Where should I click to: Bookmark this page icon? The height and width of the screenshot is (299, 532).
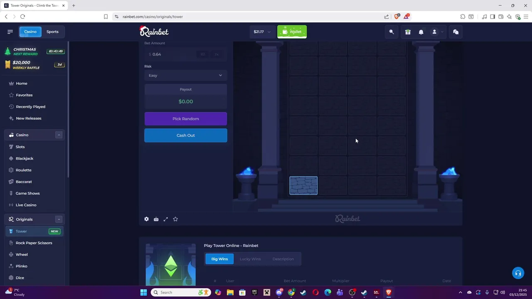tap(106, 17)
